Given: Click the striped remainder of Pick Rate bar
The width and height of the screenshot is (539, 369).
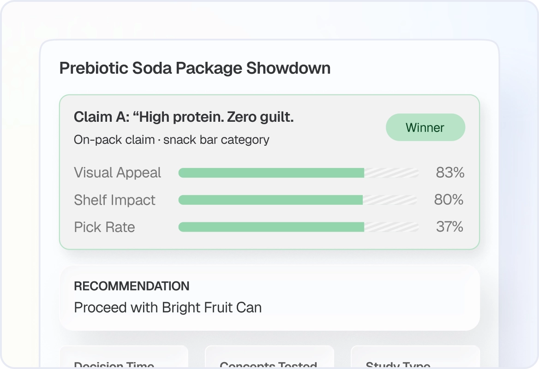Looking at the screenshot, I should [391, 227].
